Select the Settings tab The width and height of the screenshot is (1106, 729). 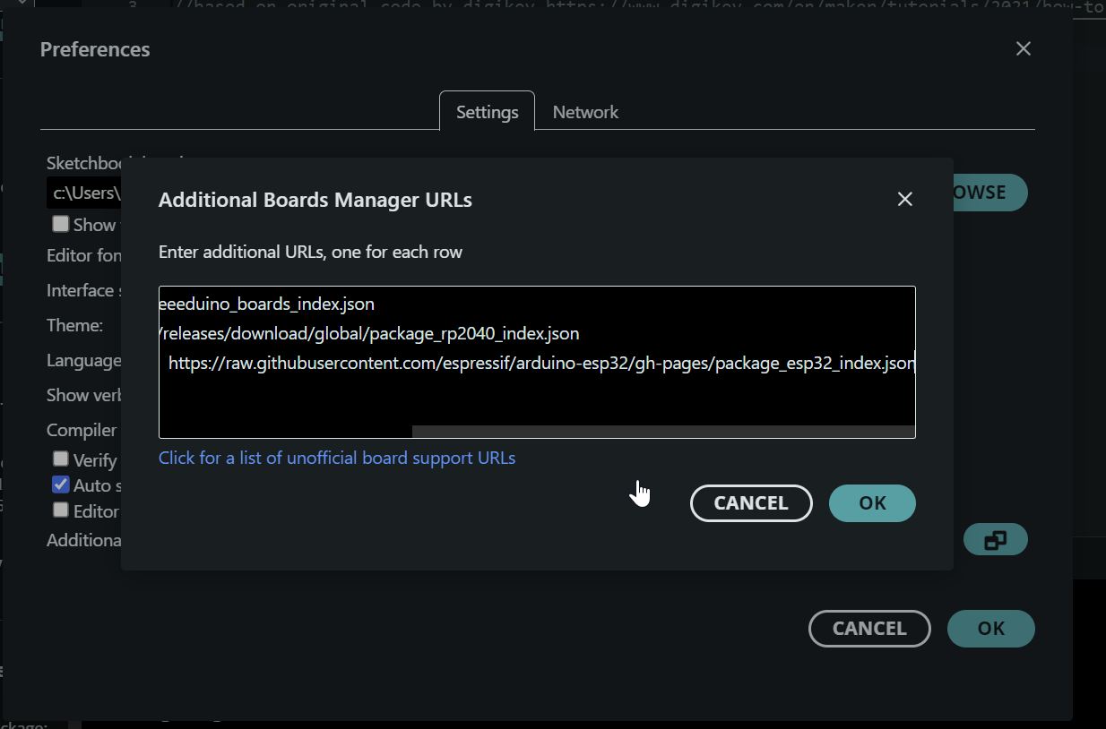pos(487,112)
